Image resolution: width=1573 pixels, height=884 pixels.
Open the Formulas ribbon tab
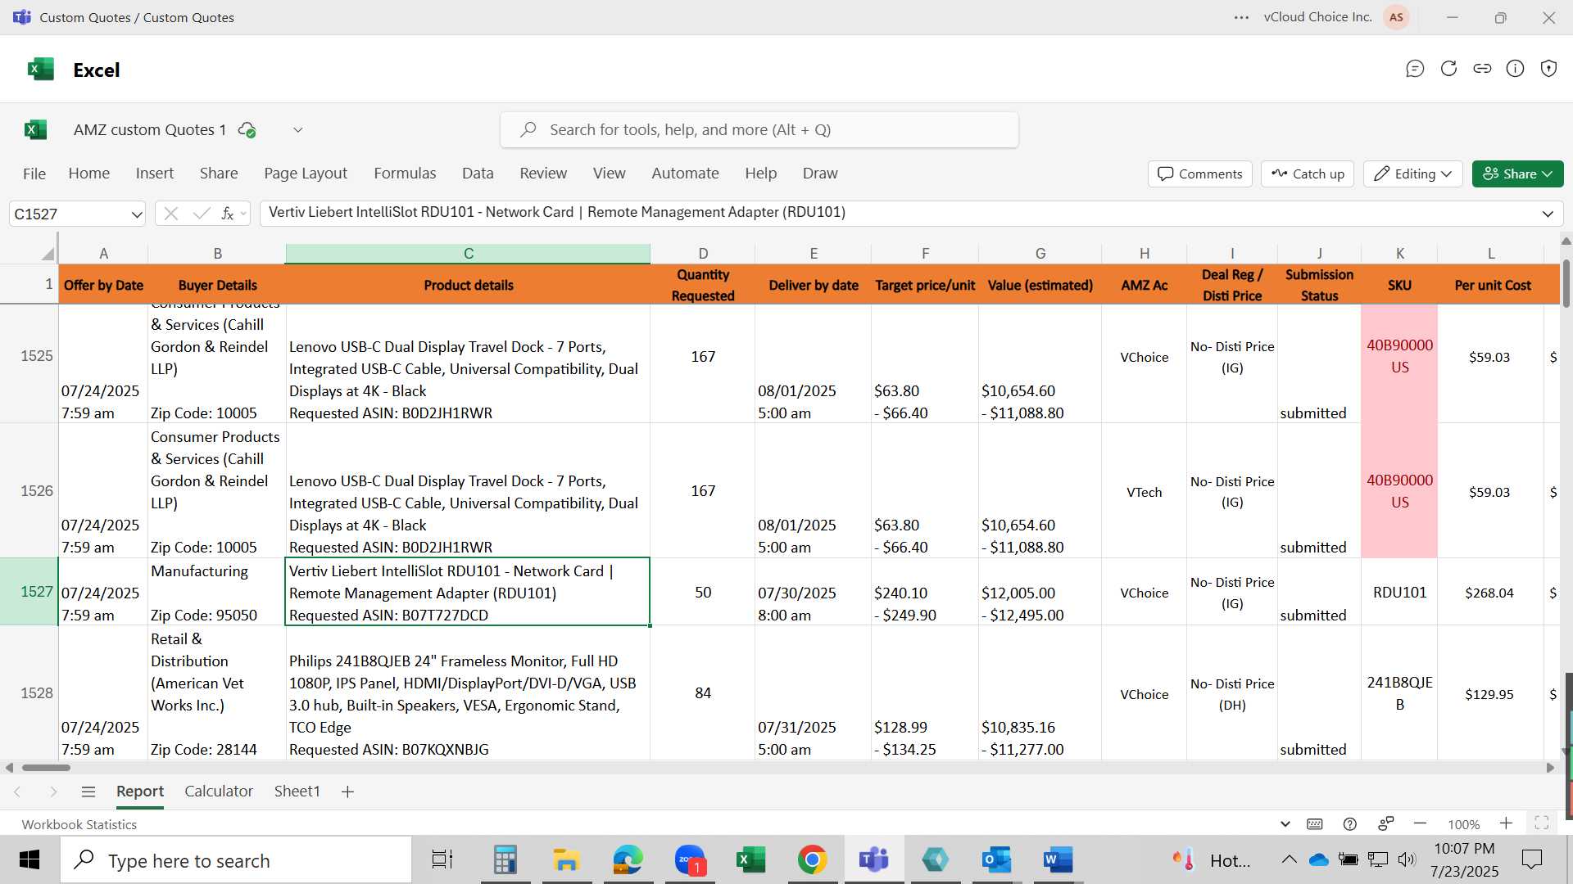pyautogui.click(x=405, y=174)
